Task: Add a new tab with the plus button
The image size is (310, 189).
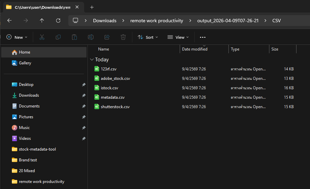Action: pos(92,7)
